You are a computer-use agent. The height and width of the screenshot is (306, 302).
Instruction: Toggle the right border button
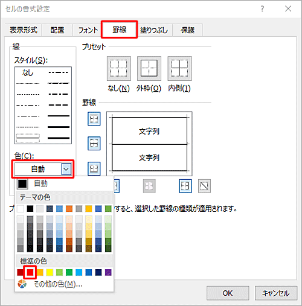coord(185,186)
